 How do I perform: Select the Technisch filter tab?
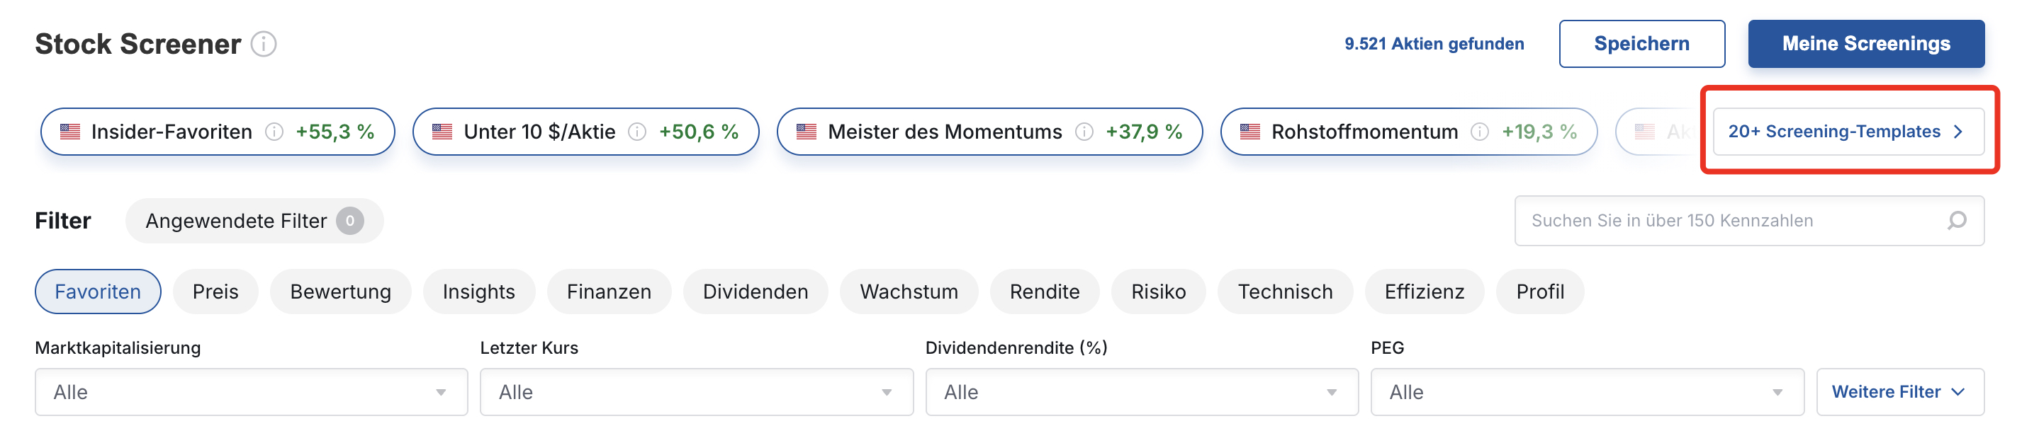tap(1285, 292)
